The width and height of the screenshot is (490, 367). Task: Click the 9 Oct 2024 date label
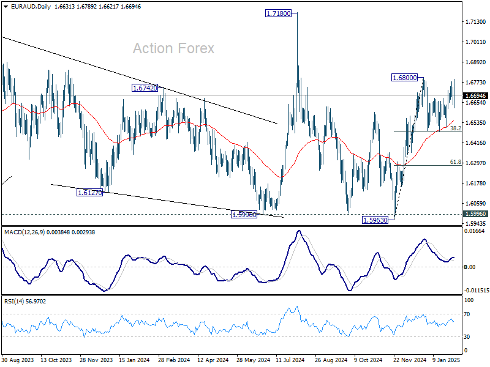(x=368, y=360)
